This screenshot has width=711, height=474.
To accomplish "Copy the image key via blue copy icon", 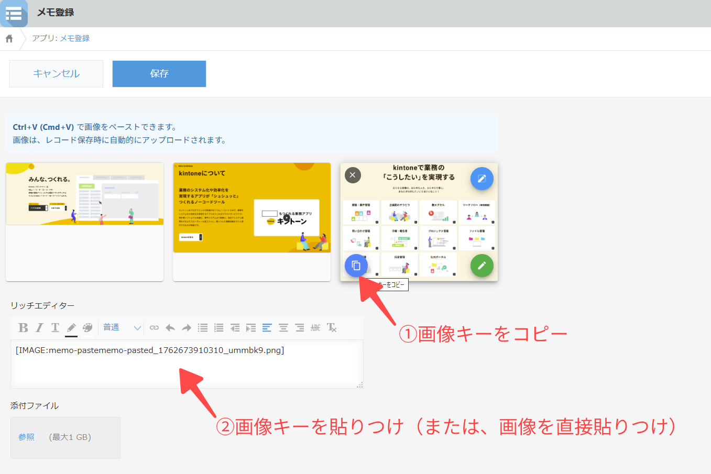I will click(x=356, y=266).
